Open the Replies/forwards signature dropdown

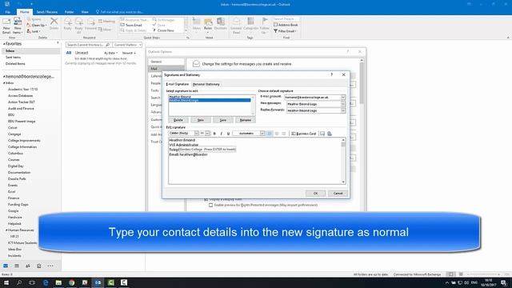(x=343, y=110)
